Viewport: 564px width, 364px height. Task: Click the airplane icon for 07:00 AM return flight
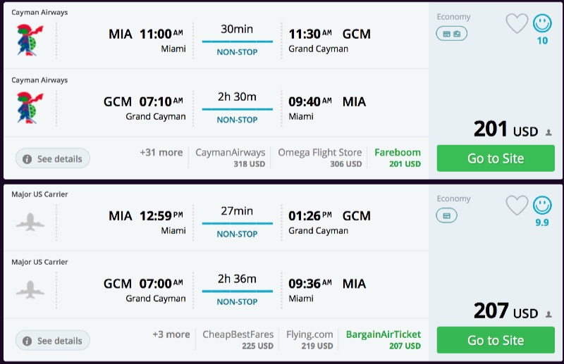click(x=30, y=289)
